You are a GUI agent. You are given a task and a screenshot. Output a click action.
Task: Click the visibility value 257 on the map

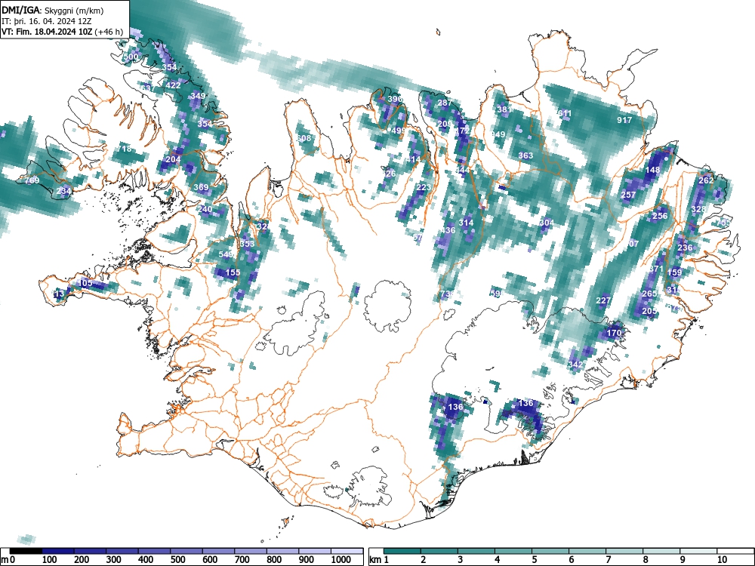click(x=628, y=195)
